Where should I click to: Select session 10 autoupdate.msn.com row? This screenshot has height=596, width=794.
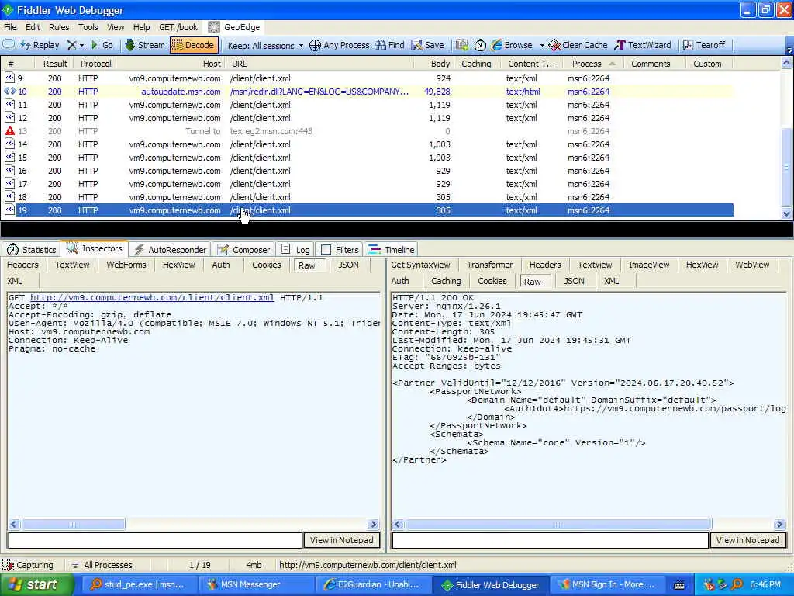coord(367,92)
